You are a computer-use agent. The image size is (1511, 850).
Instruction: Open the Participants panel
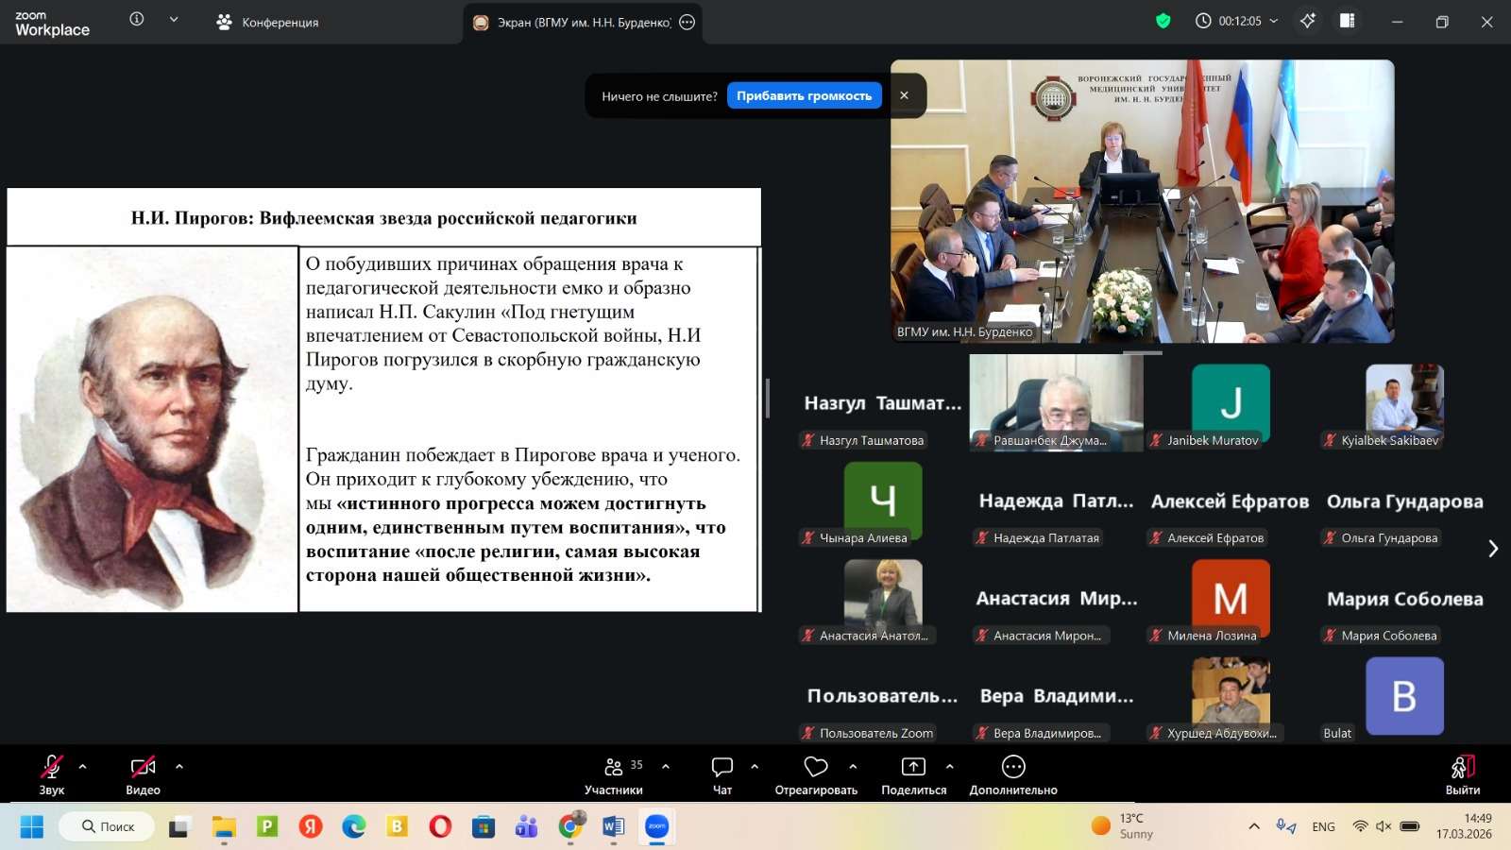pos(614,774)
